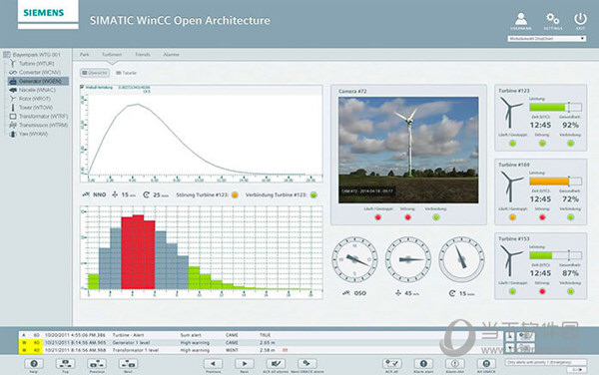
Task: Go to next alarm with right arrow
Action: pos(245,364)
